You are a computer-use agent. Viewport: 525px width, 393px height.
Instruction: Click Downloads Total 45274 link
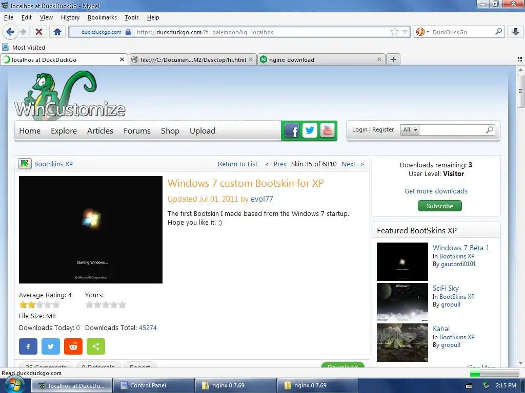[148, 328]
